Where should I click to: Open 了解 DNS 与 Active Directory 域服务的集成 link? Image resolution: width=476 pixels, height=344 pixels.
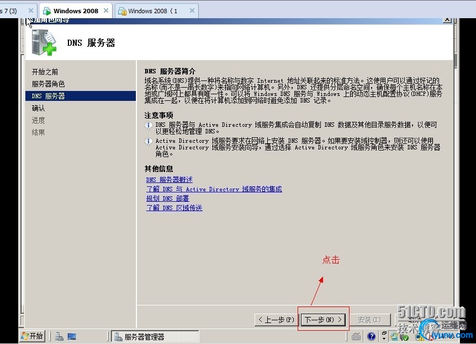click(214, 189)
